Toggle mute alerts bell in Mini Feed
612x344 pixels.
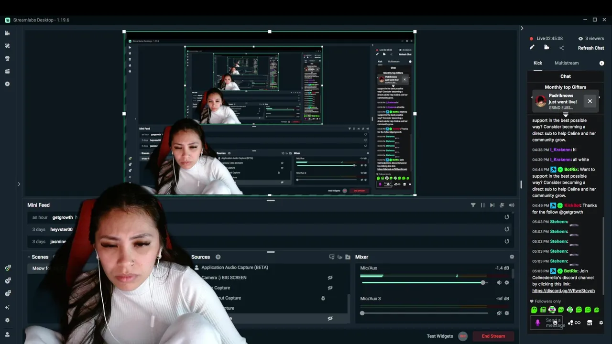click(x=502, y=205)
